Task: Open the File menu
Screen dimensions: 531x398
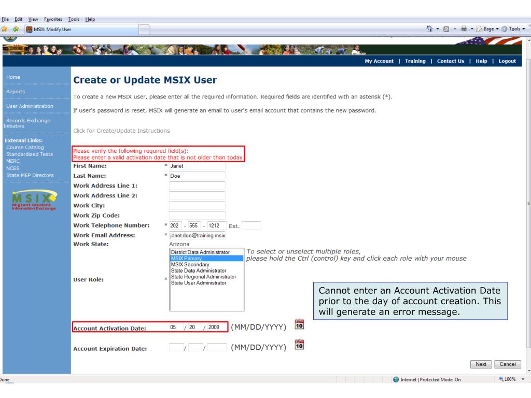Action: [5, 19]
